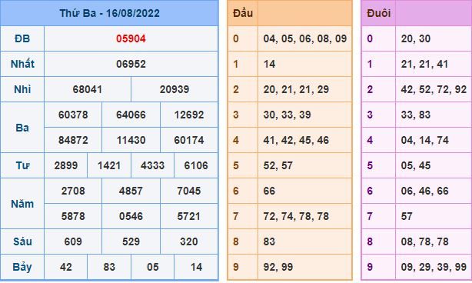Click the Ba number 60378

tap(73, 115)
